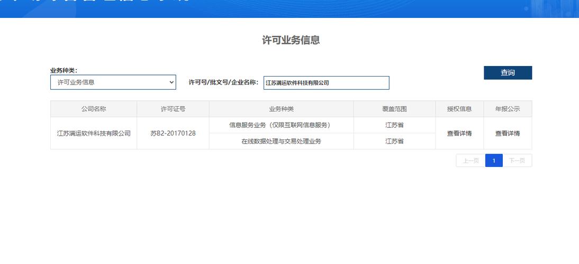Click the 公司名称 column header

click(94, 109)
